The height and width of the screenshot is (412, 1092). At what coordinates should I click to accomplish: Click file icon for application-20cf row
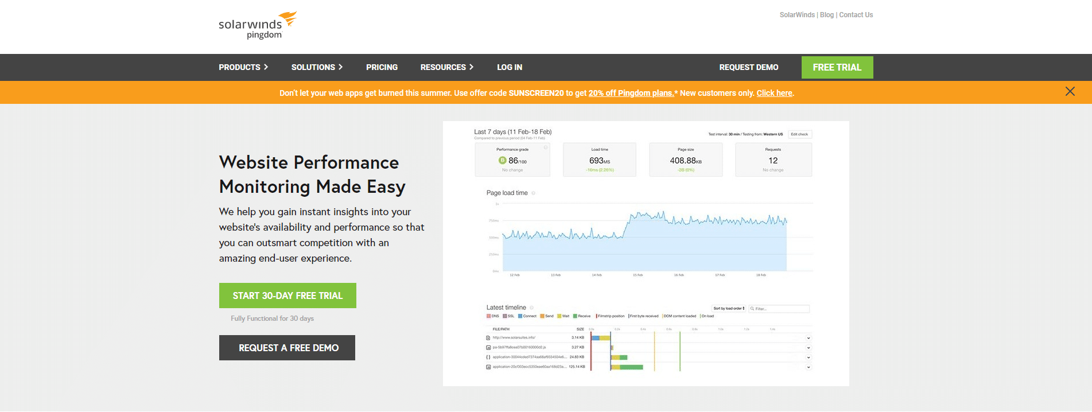coord(488,367)
